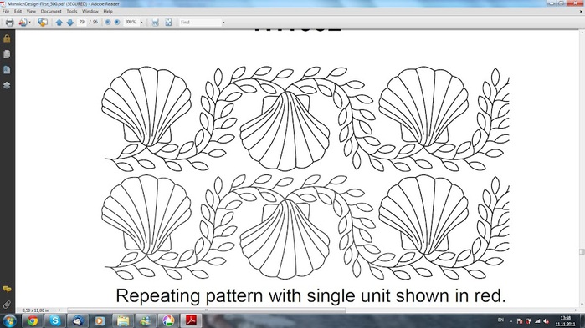Viewport: 585px width, 328px height.
Task: Open the media player taskbar icon
Action: click(x=100, y=320)
